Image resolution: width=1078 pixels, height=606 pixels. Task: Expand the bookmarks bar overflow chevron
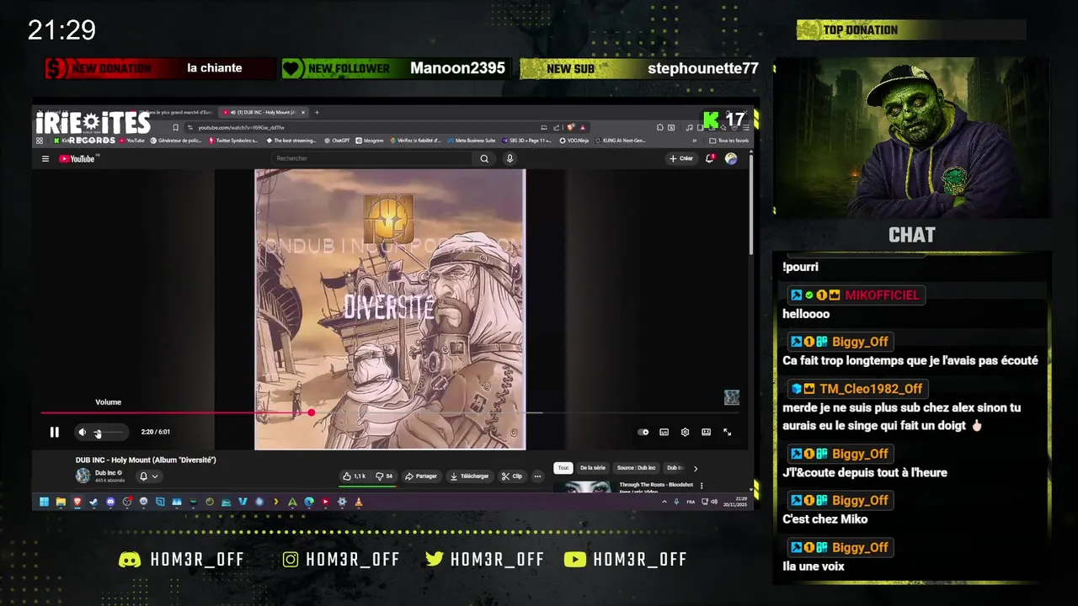coord(695,141)
